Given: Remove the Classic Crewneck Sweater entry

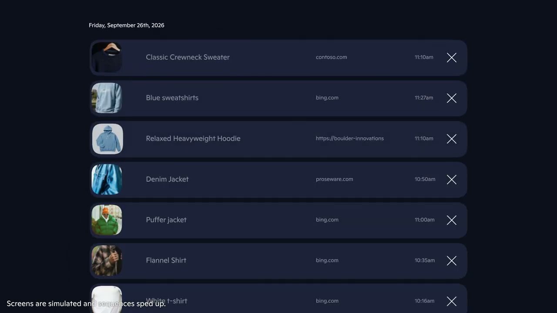Looking at the screenshot, I should tap(451, 57).
